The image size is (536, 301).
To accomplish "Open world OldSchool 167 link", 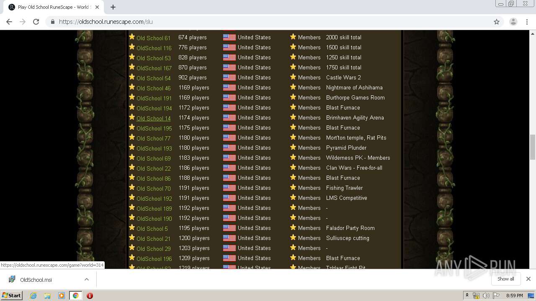I will click(x=154, y=68).
